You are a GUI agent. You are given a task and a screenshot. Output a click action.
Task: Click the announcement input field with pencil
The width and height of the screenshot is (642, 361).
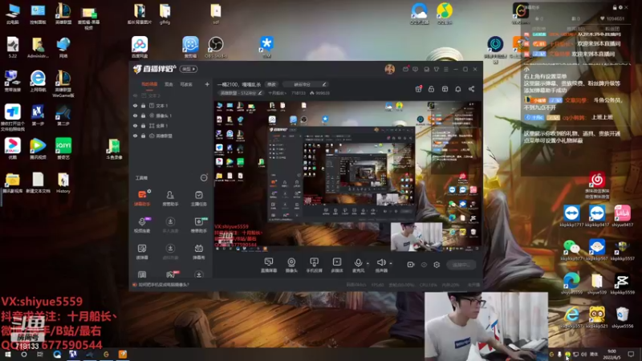point(305,84)
